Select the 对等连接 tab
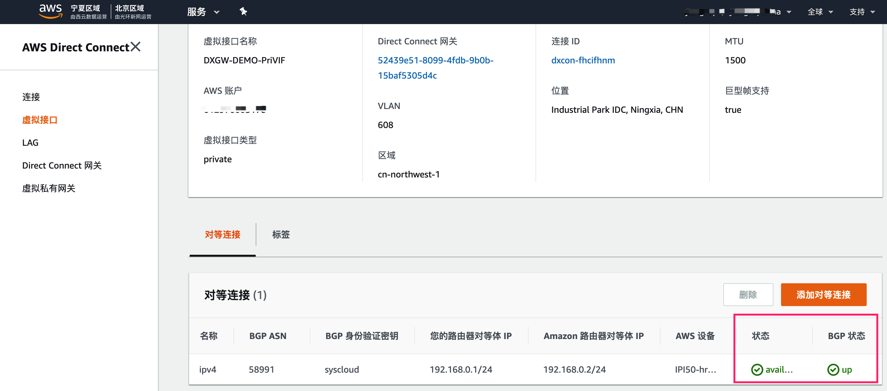Screen dimensions: 887x391 [x=222, y=234]
